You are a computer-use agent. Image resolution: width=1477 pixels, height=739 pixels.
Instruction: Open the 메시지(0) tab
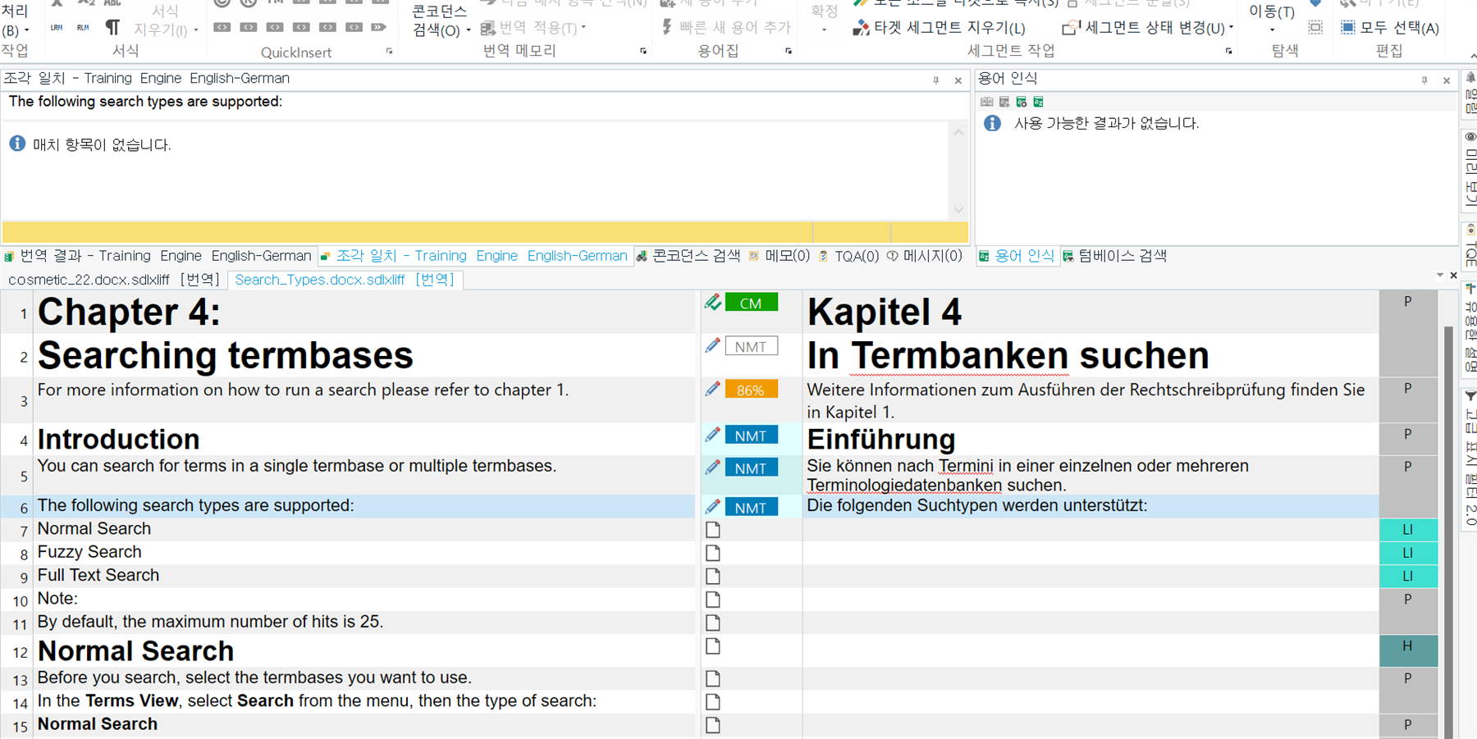tap(924, 256)
